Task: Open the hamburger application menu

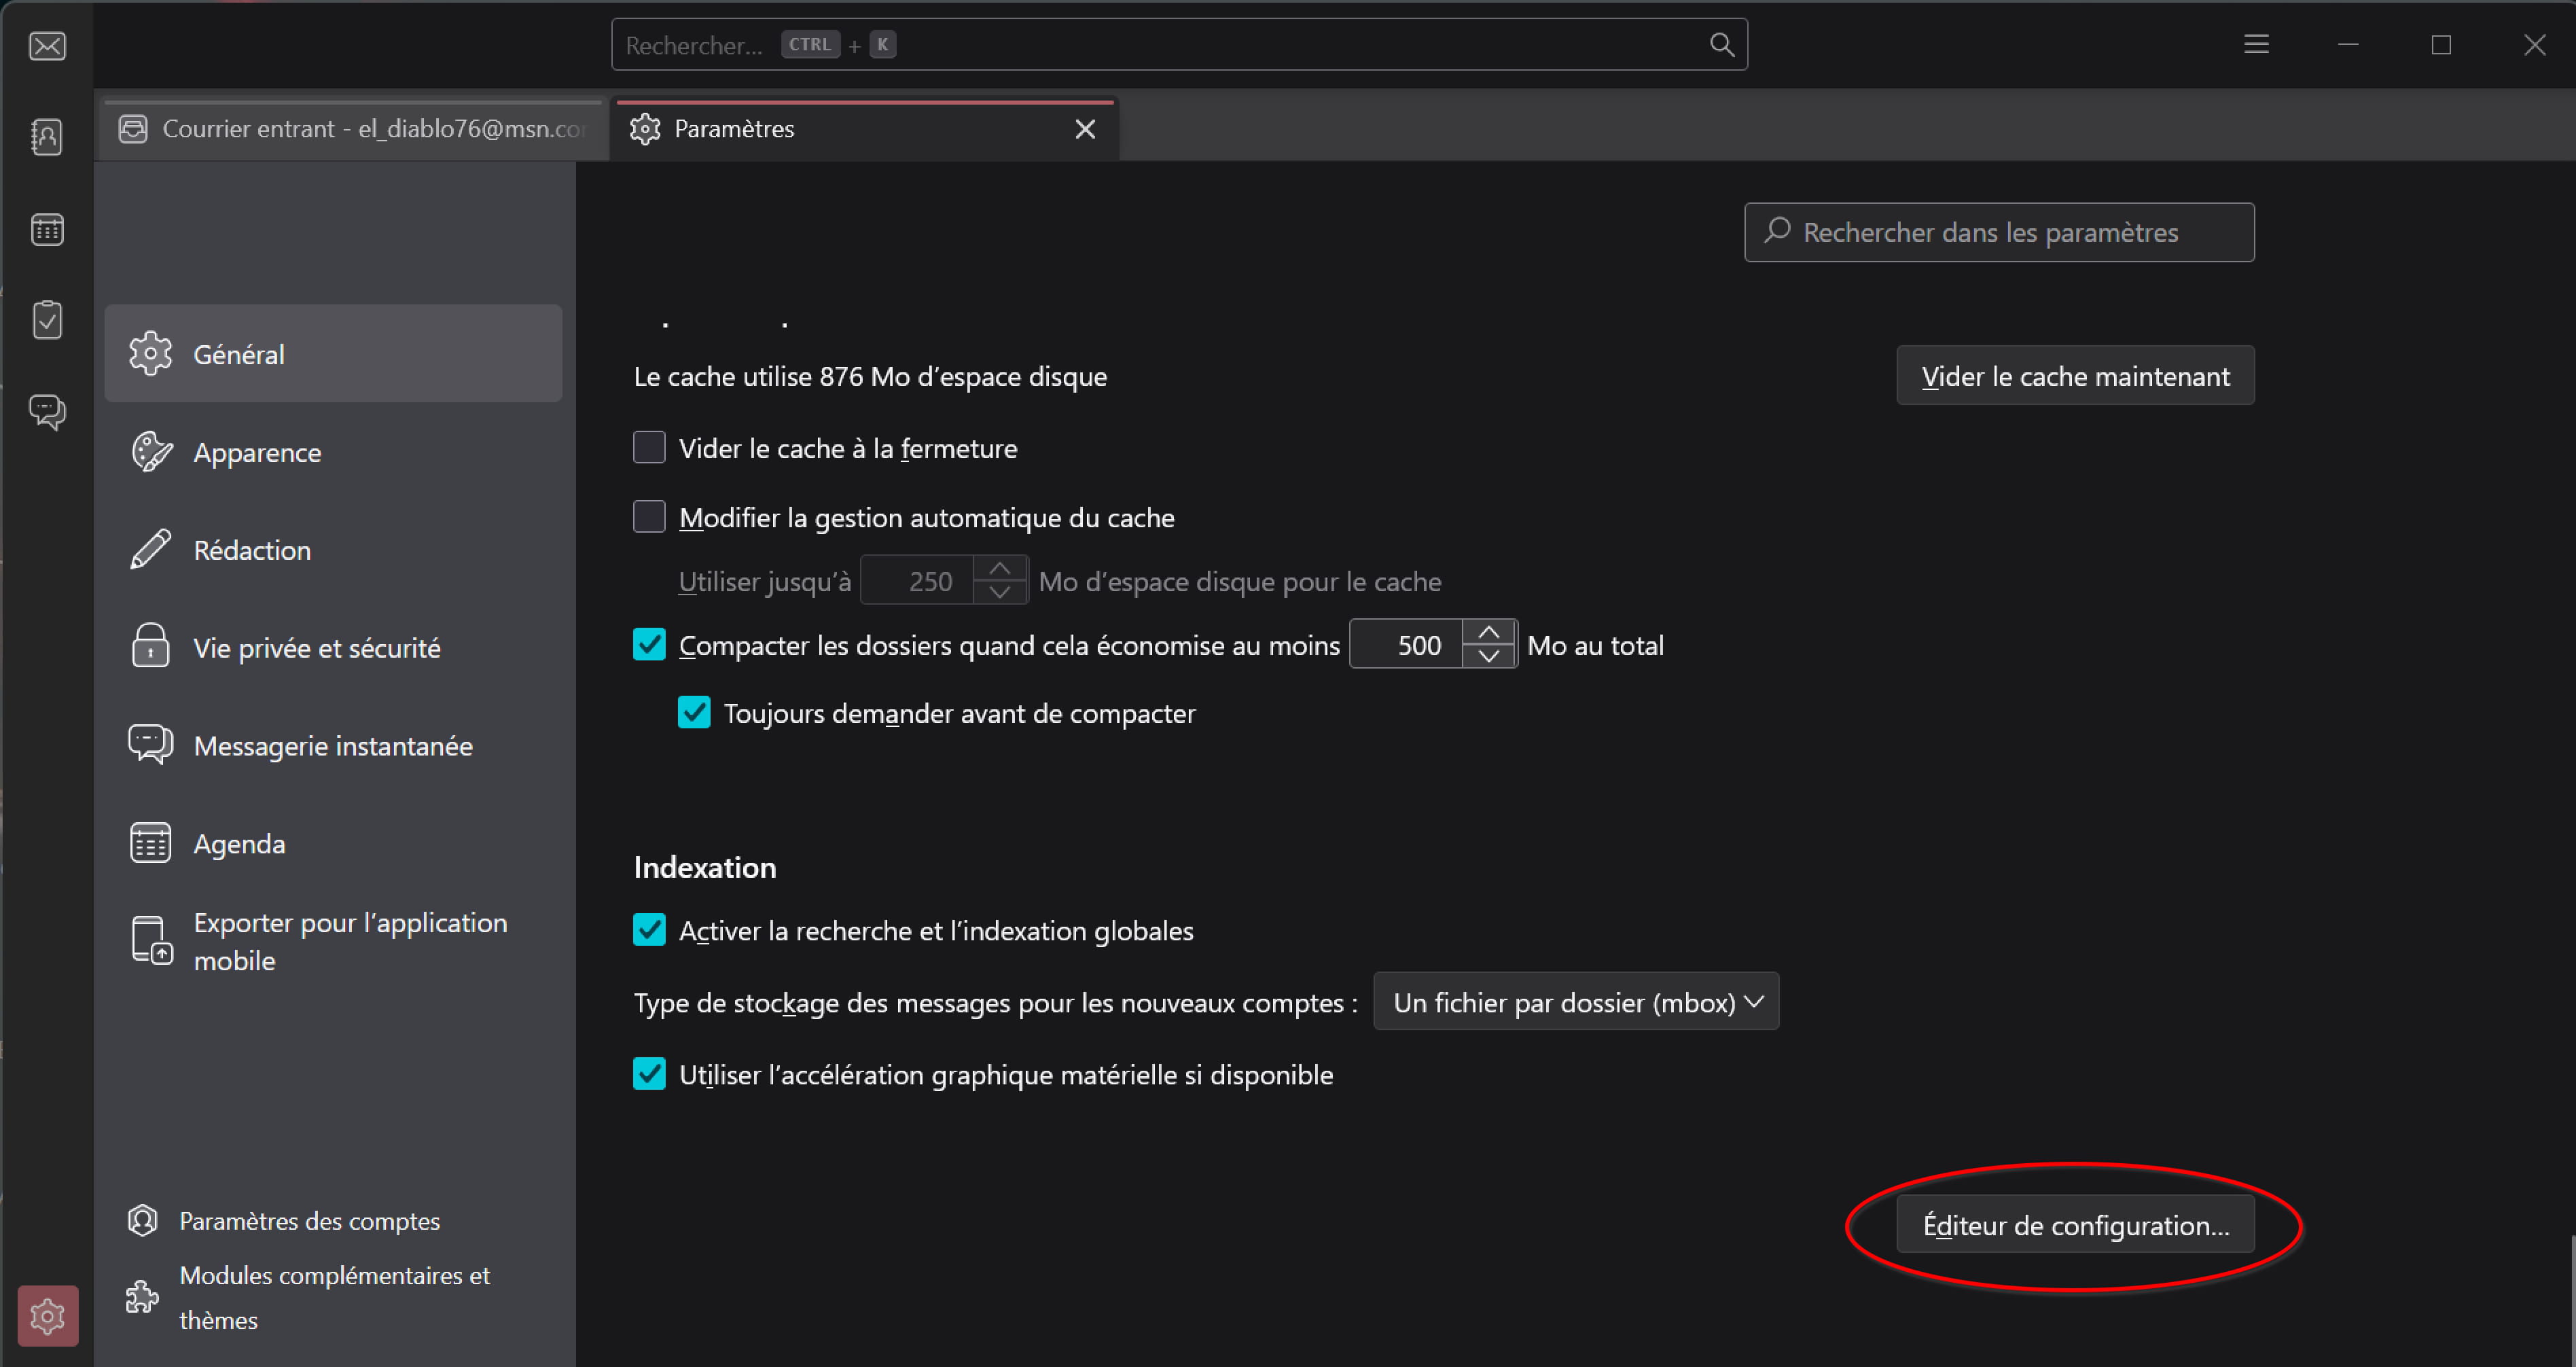Action: (2256, 45)
